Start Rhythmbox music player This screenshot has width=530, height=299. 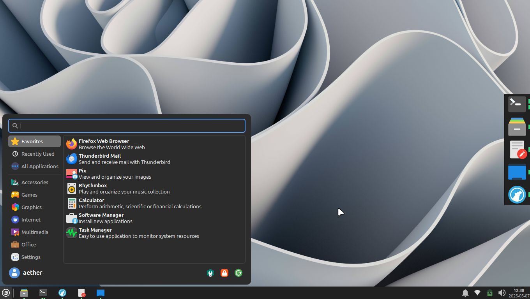click(93, 188)
